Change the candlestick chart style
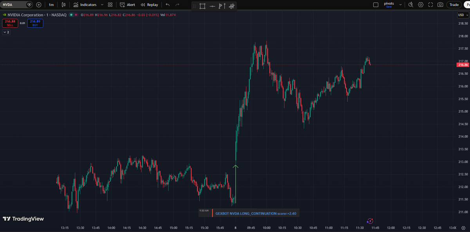The width and height of the screenshot is (470, 232). coord(63,5)
